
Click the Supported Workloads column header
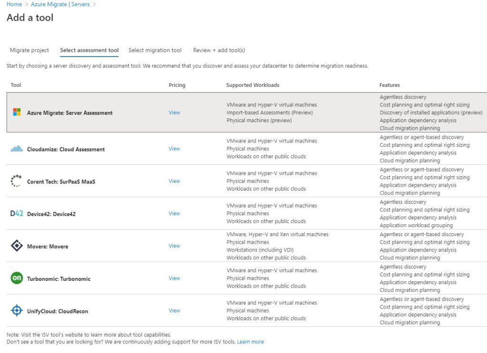click(x=253, y=85)
